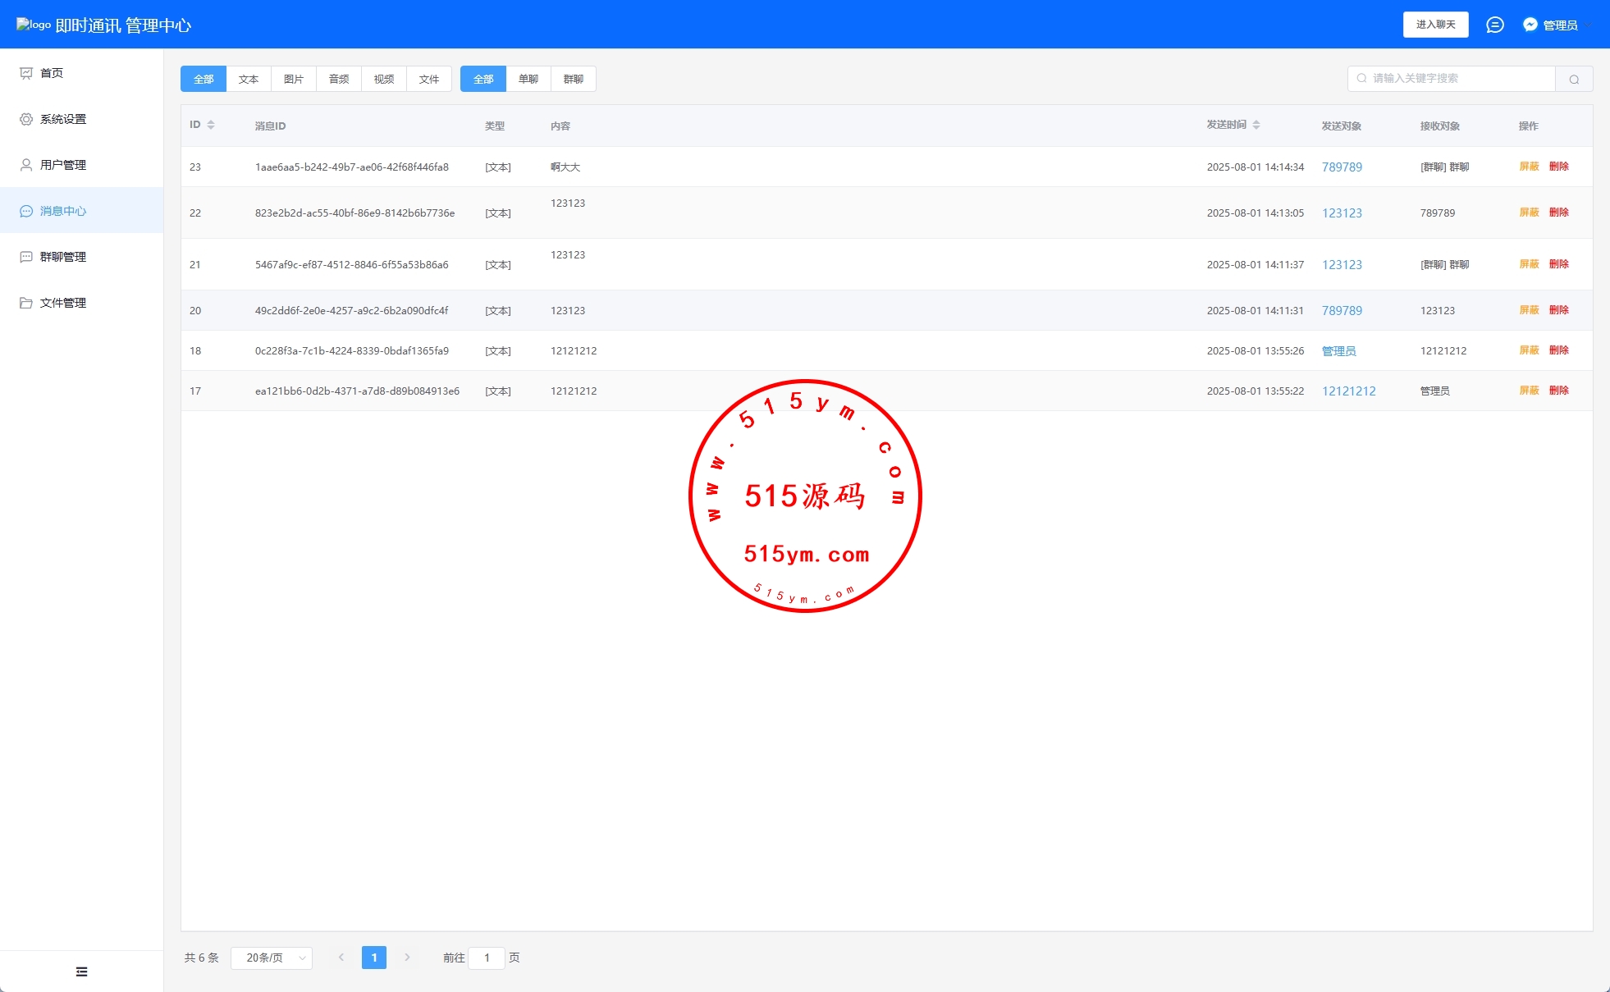Collapse sidebar with bottom hamburger icon

pyautogui.click(x=81, y=971)
